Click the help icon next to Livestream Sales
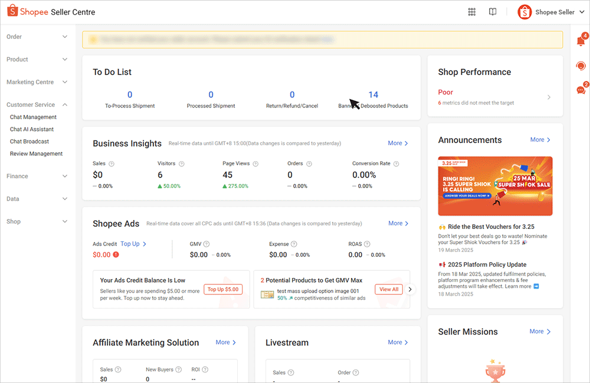 coord(290,372)
